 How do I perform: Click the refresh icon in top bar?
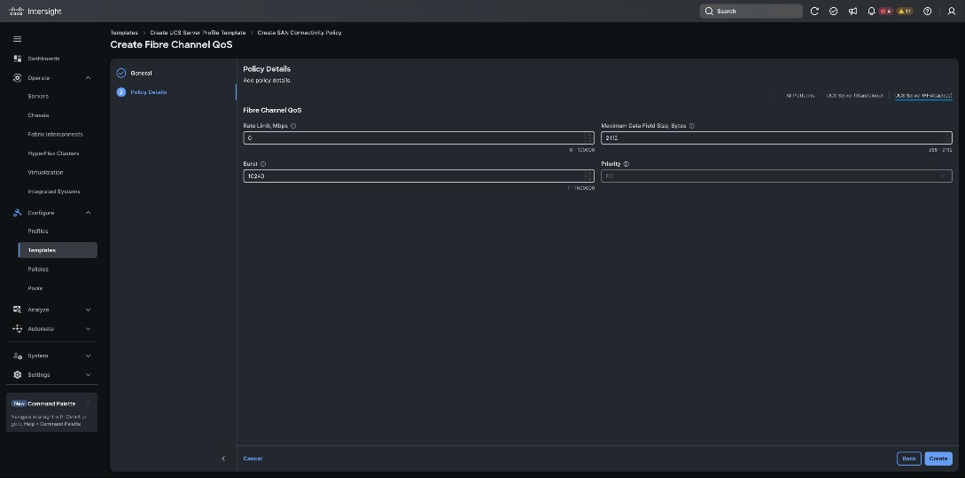pos(814,12)
